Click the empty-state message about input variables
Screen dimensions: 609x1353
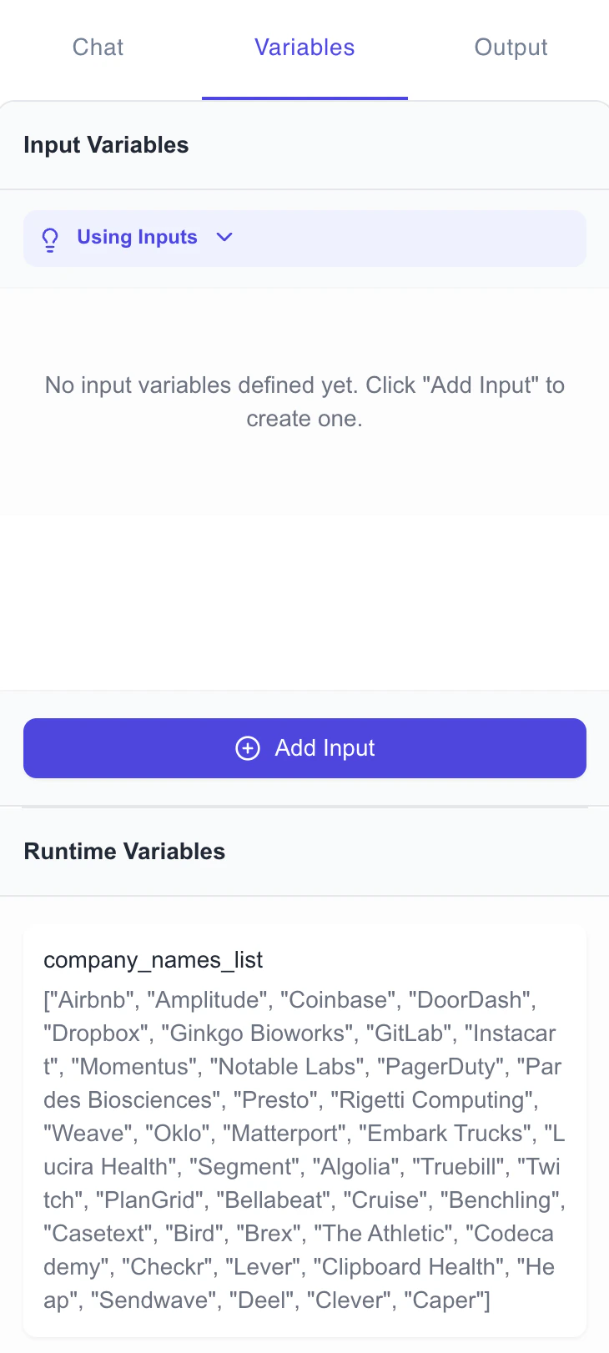pos(304,401)
